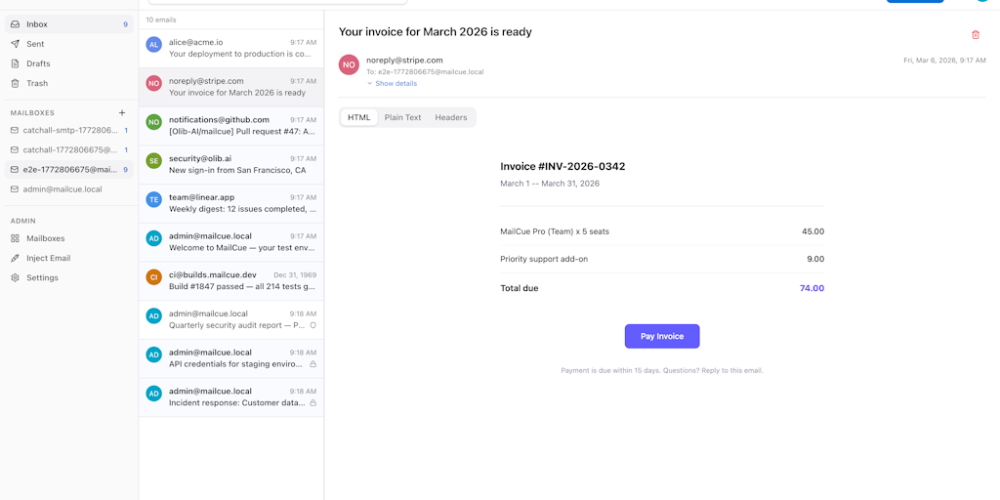Click the Inbox folder icon
The height and width of the screenshot is (500, 1000).
coord(15,24)
